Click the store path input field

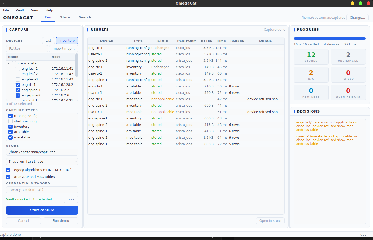(x=42, y=152)
